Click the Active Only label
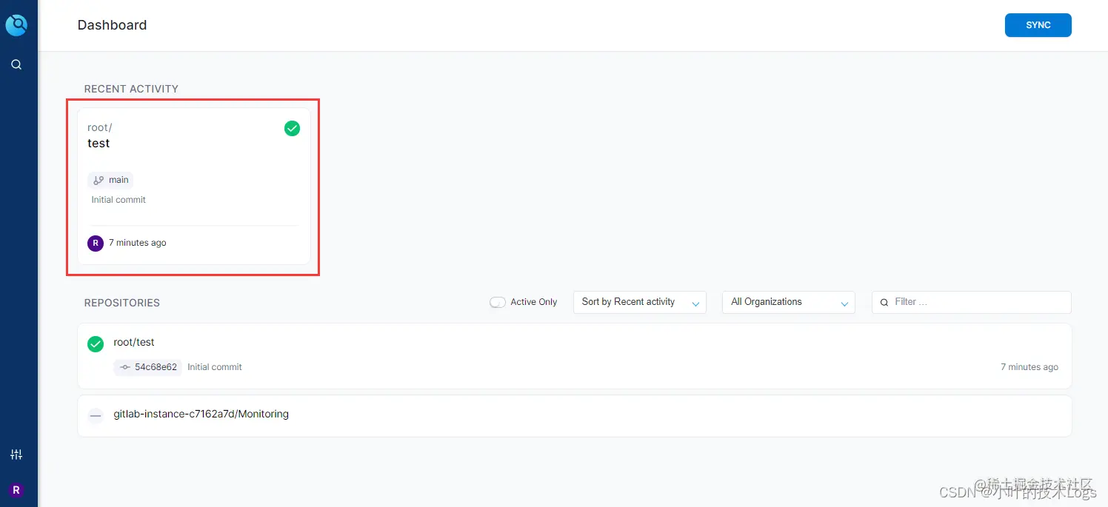 pos(534,302)
